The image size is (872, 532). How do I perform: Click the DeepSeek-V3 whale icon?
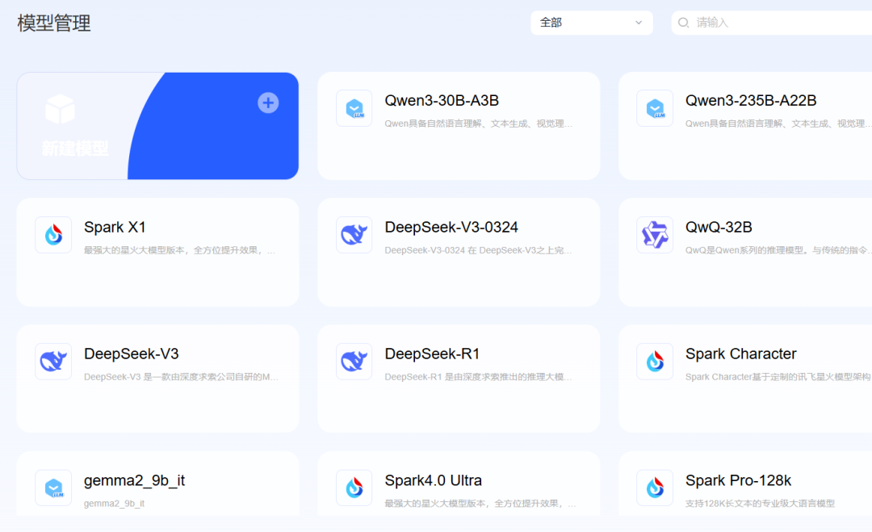(53, 362)
